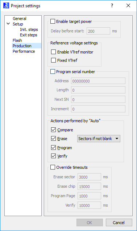Select General in the settings tree
The height and width of the screenshot is (231, 137).
(x=20, y=19)
